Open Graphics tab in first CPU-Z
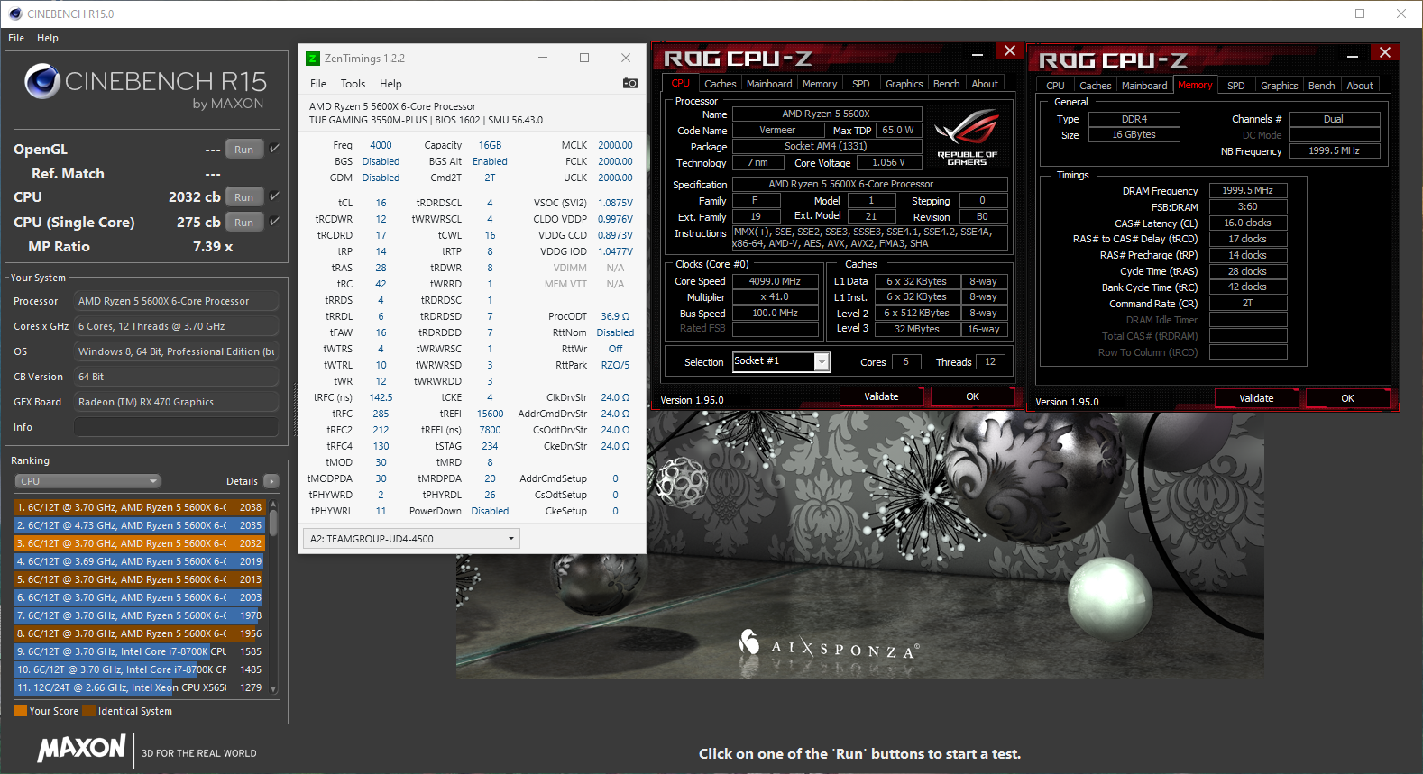Screen dimensions: 1423x774 click(x=904, y=84)
